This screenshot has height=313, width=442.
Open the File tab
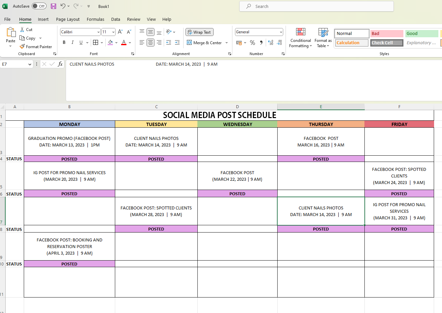point(7,19)
